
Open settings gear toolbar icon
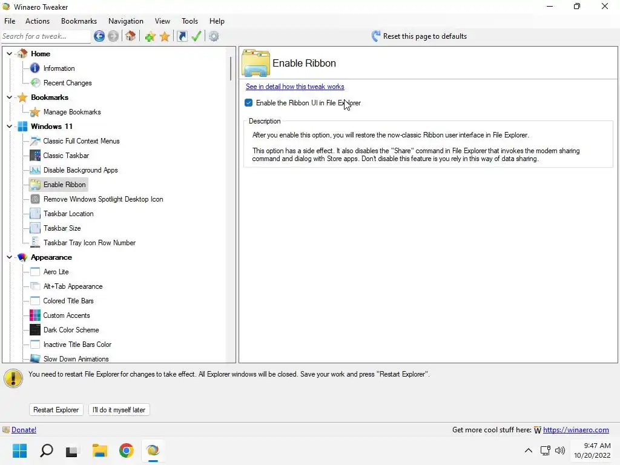pos(214,36)
